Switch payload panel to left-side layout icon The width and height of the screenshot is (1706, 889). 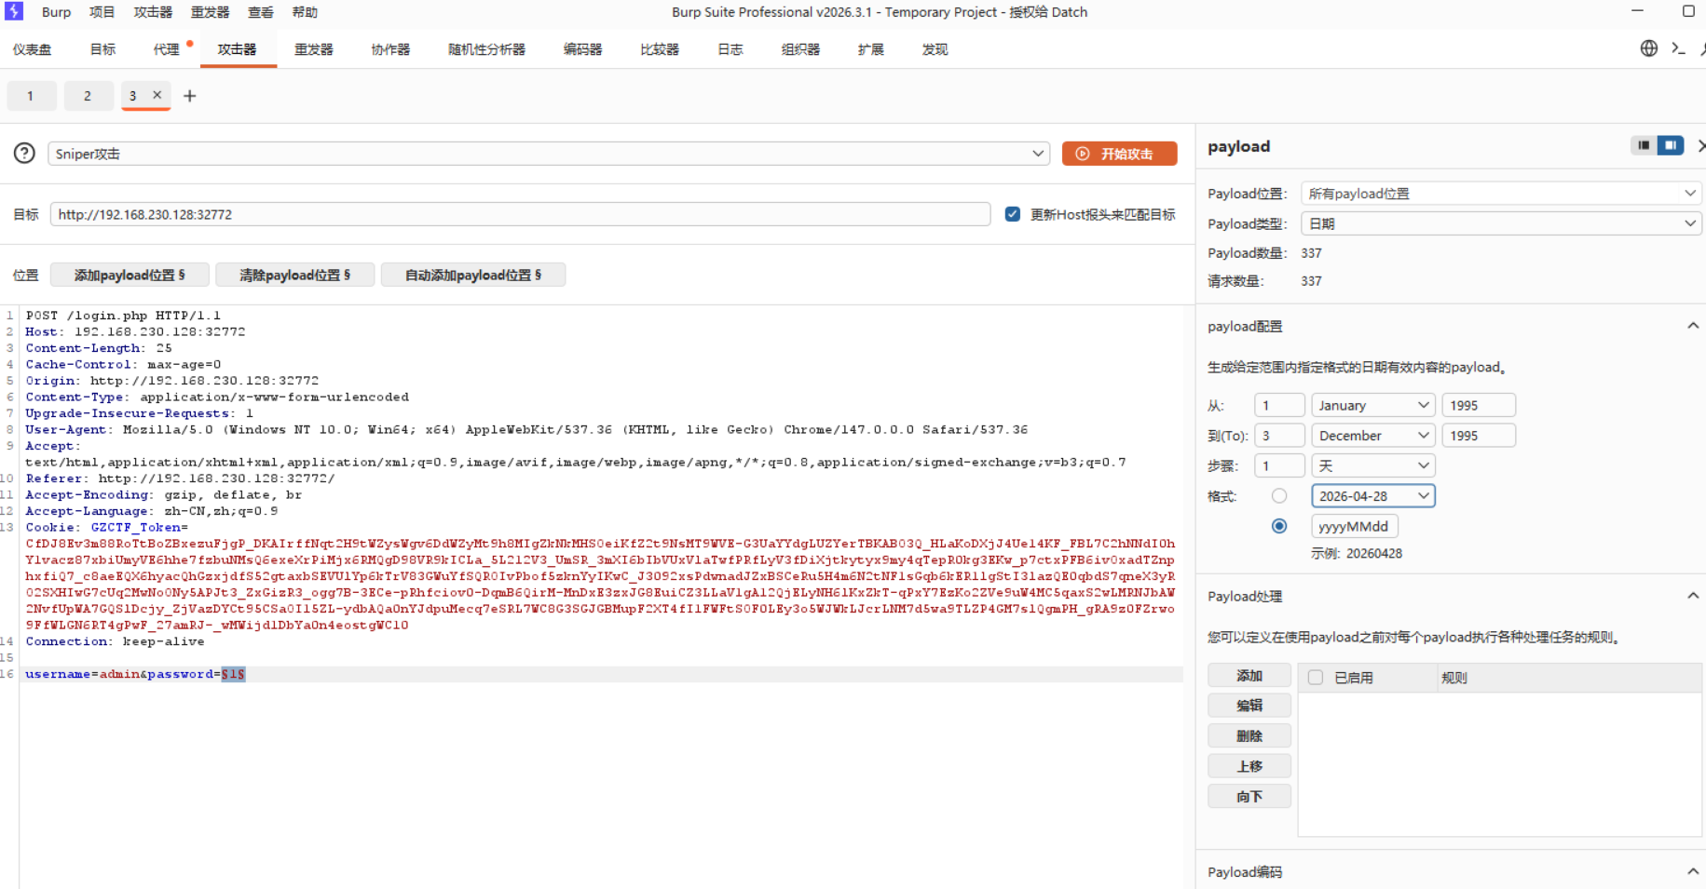1644,145
